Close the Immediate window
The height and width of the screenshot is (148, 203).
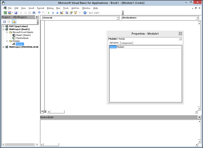199,117
